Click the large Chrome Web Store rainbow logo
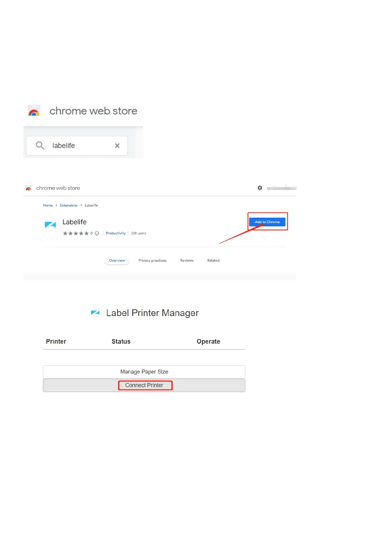The width and height of the screenshot is (387, 547). 34,111
